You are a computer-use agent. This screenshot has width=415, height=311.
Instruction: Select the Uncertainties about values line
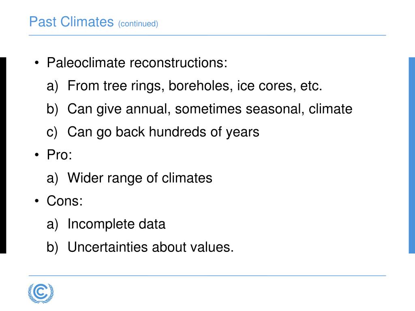[150, 247]
